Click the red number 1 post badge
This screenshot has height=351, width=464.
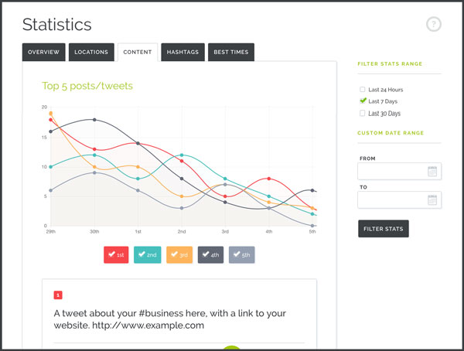pyautogui.click(x=58, y=295)
